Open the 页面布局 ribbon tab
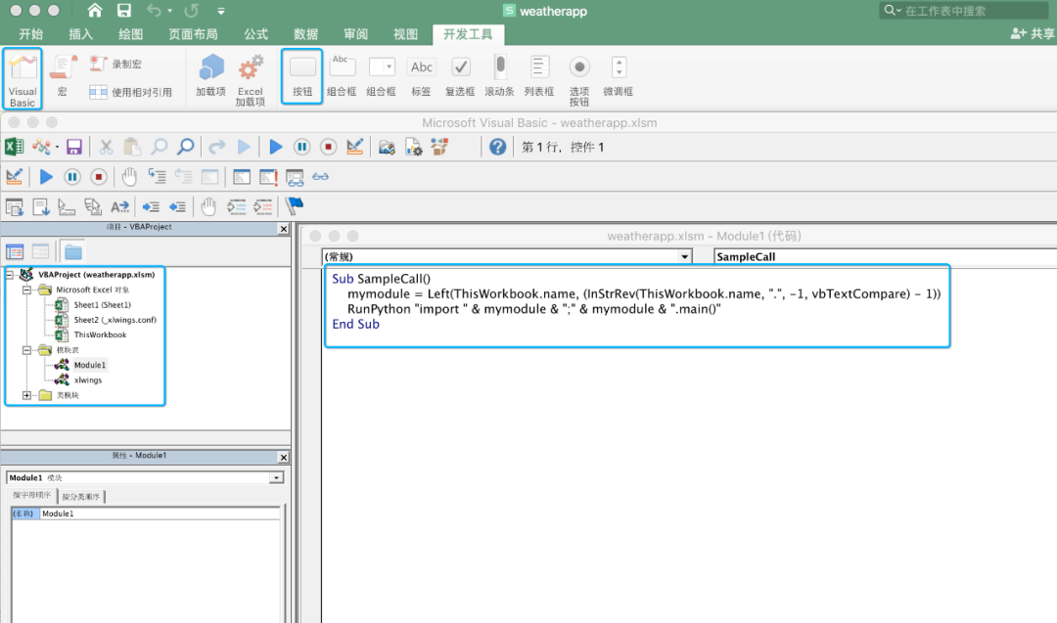The image size is (1057, 623). click(193, 34)
